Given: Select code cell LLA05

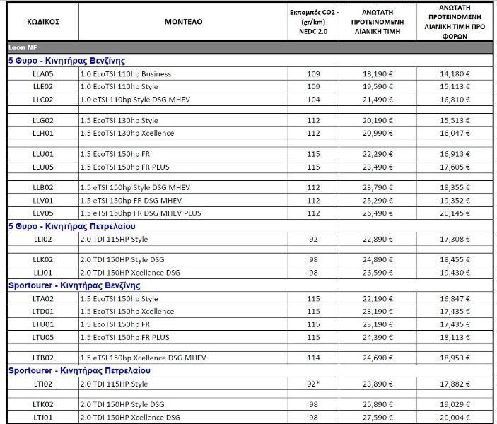Looking at the screenshot, I should (x=43, y=73).
